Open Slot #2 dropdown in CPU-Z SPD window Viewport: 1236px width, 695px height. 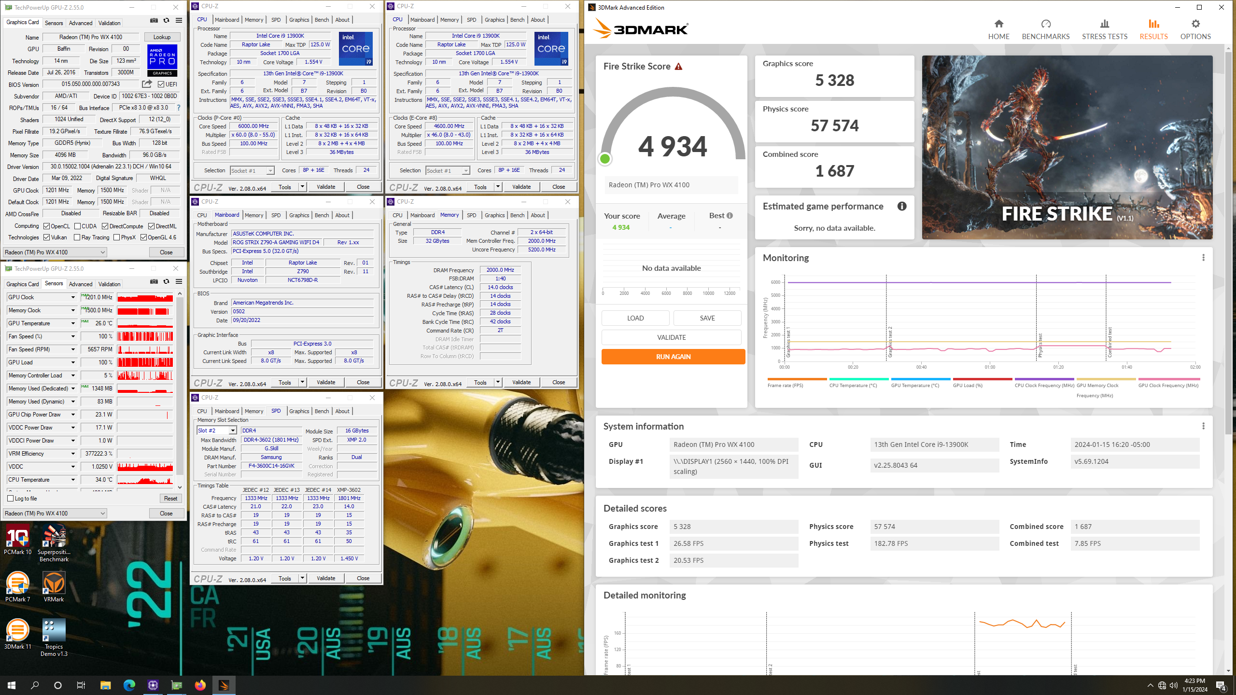pos(217,431)
